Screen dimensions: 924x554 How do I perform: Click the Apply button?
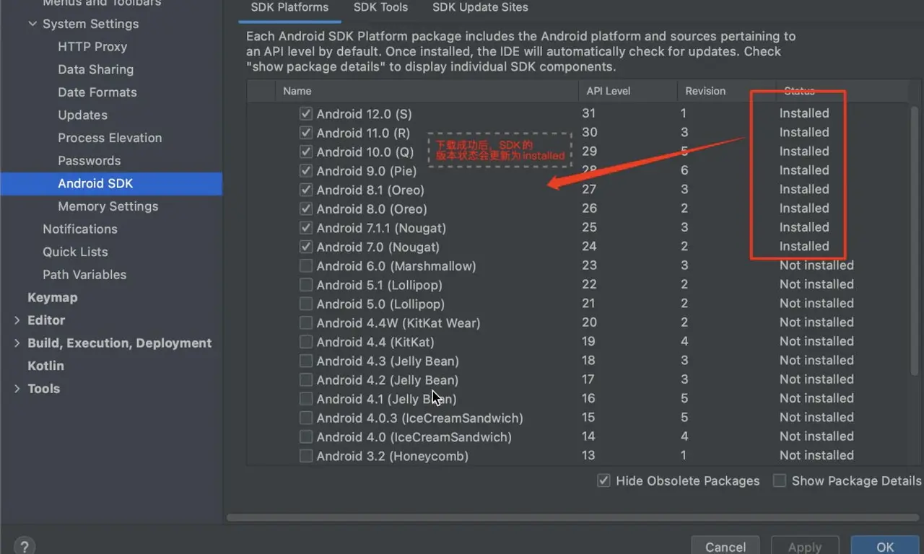[x=805, y=545]
